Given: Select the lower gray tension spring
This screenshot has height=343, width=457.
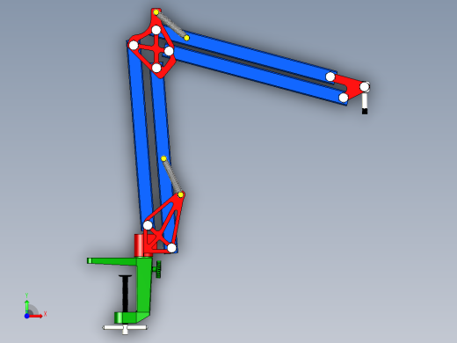Looking at the screenshot, I should (172, 177).
